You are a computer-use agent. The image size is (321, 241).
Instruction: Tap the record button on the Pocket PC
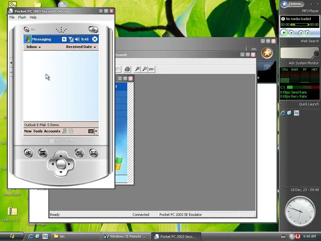pos(26,29)
